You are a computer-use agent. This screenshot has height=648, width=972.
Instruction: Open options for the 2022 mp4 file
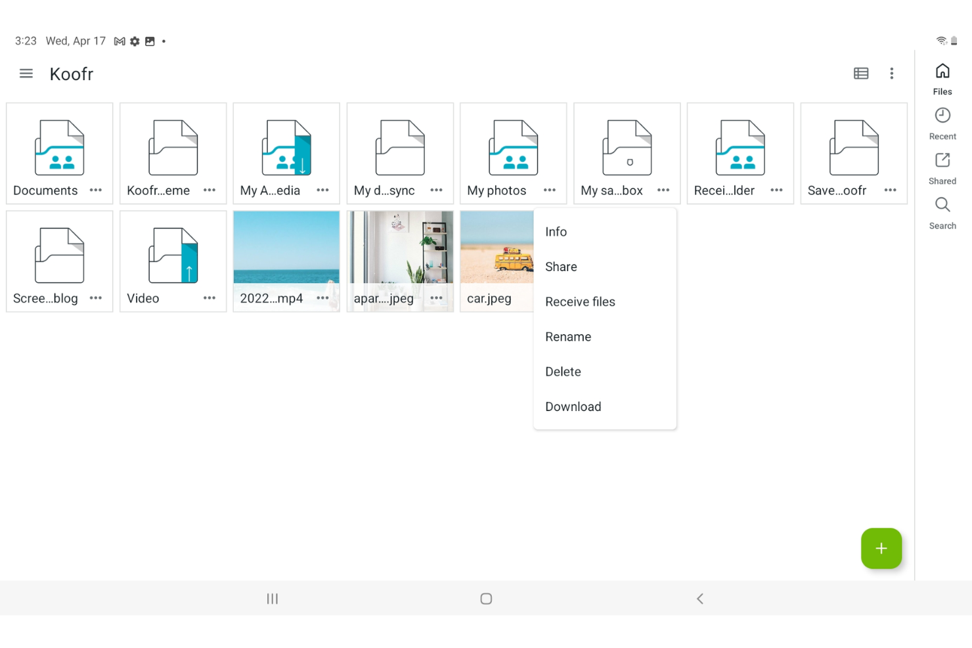click(x=322, y=297)
